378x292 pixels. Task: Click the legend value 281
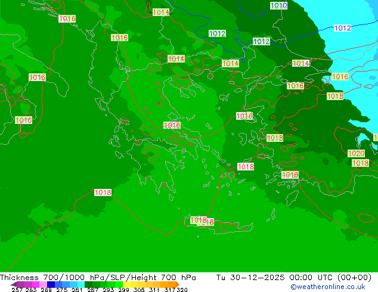point(77,290)
